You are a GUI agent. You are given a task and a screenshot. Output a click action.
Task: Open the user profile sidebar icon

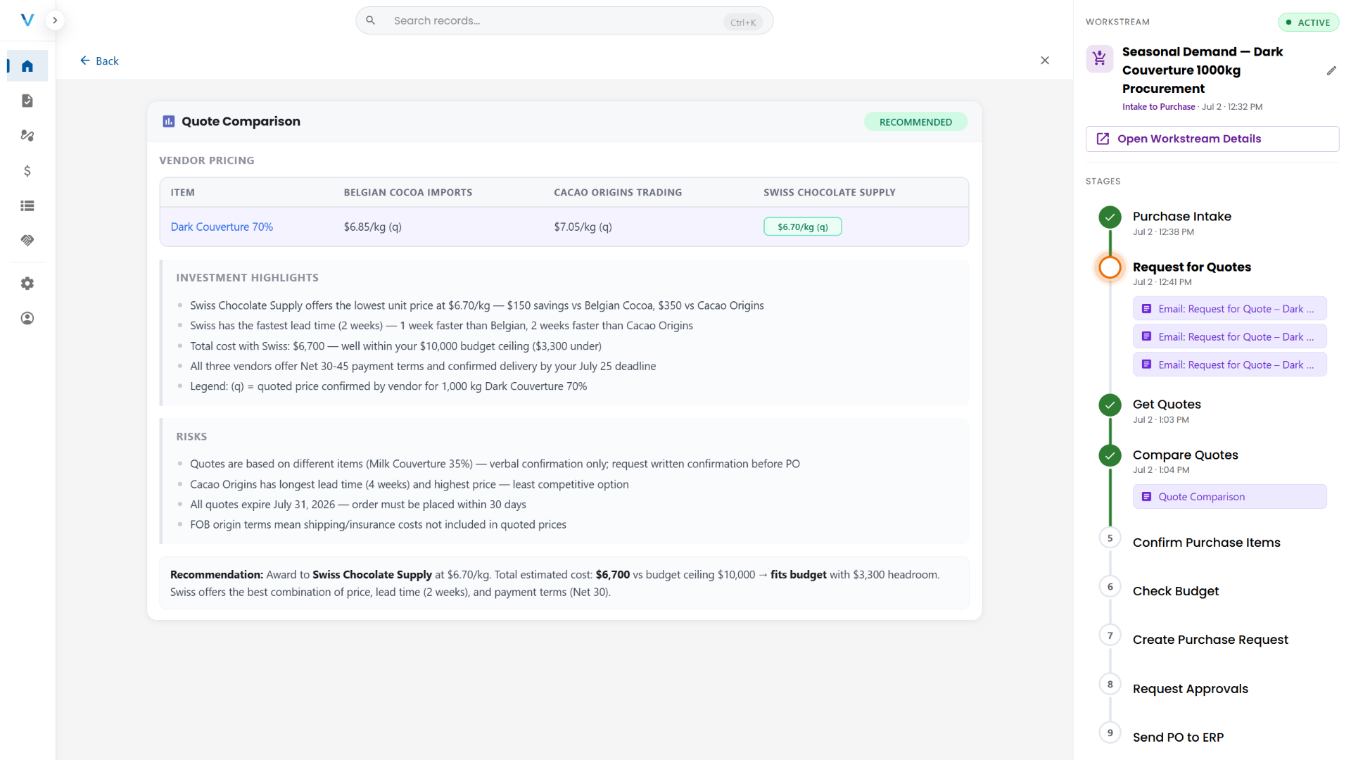pos(27,319)
